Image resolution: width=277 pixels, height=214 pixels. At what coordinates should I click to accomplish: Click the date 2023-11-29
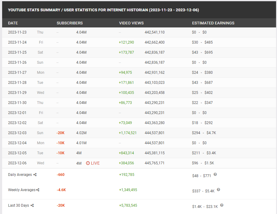point(17,93)
